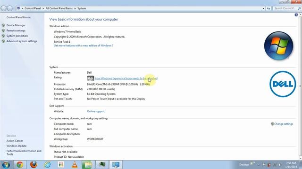Viewport: 302px width, 169px height.
Task: Open the Desktop toolbar on the taskbar
Action: click(x=244, y=165)
